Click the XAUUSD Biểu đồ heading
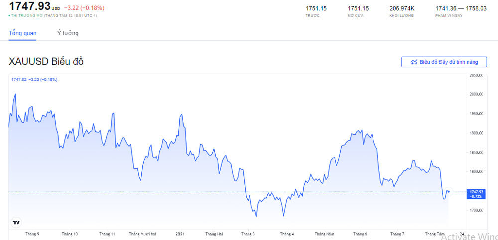 point(46,61)
